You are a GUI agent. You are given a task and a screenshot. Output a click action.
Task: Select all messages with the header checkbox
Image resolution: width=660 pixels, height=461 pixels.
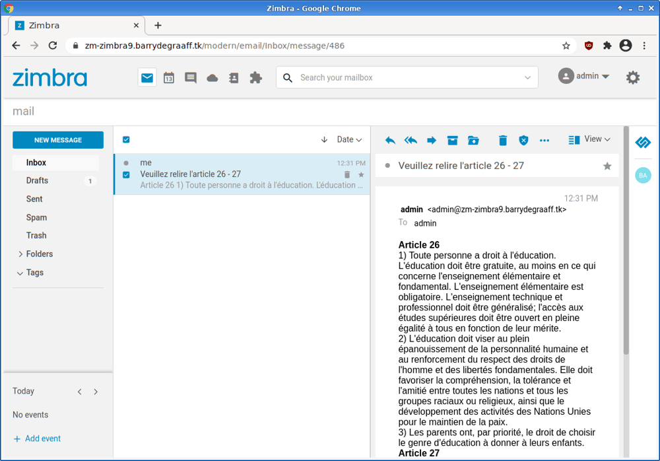(125, 139)
